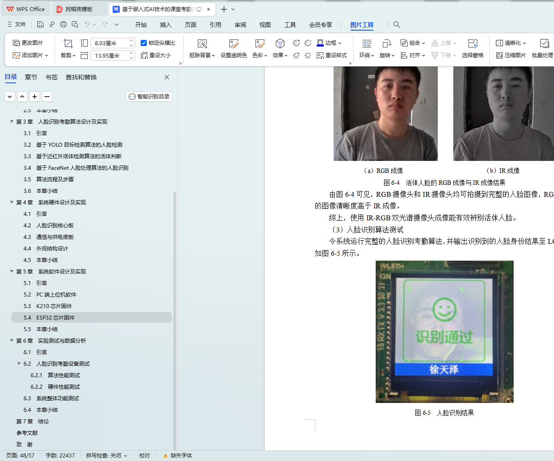The image size is (554, 461).
Task: Switch to 视图 ribbon tab
Action: click(x=265, y=25)
